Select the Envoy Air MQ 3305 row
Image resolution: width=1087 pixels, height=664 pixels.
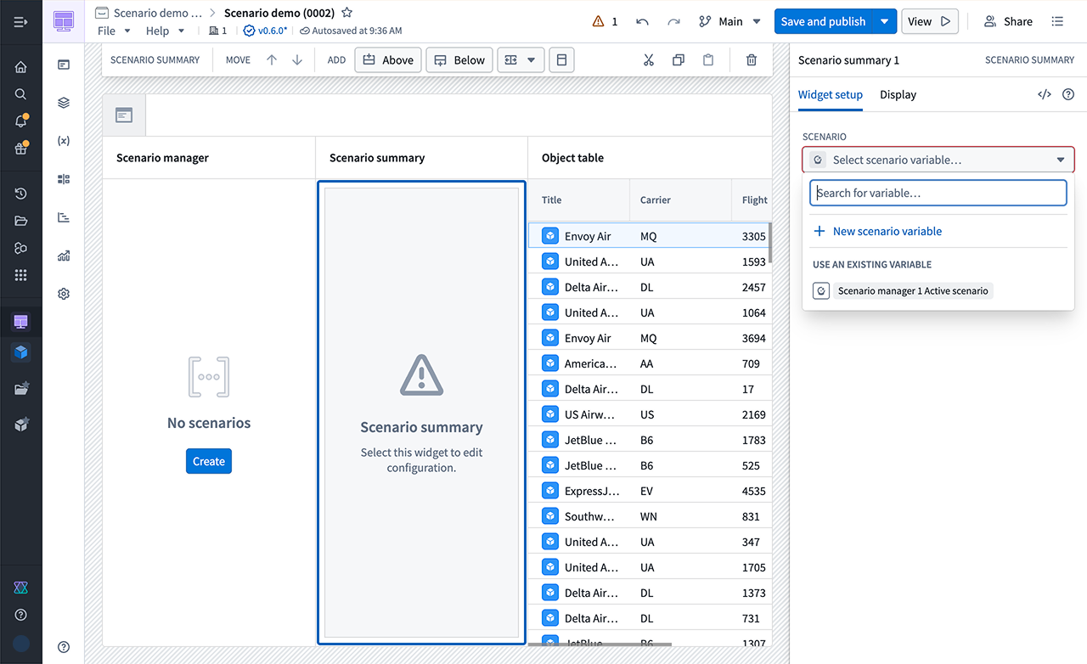pyautogui.click(x=650, y=236)
